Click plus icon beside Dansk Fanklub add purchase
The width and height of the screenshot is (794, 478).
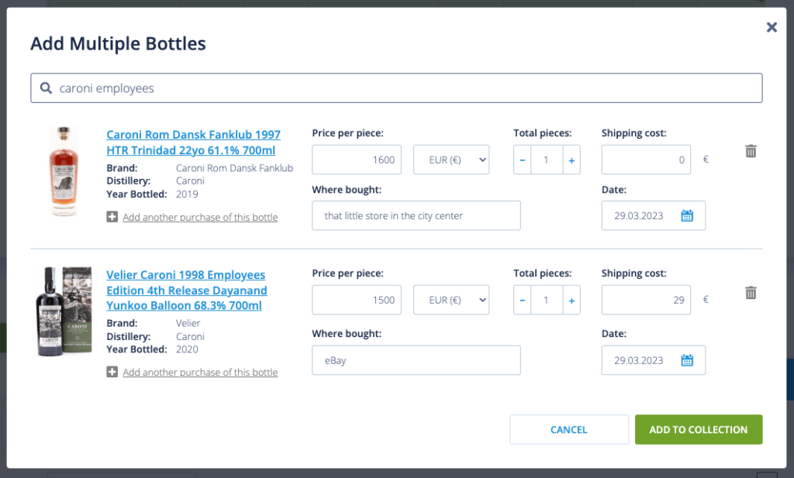click(x=112, y=217)
